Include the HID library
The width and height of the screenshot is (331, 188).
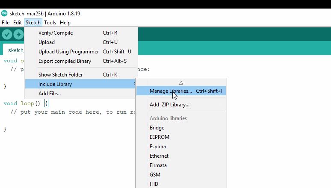pos(181,184)
